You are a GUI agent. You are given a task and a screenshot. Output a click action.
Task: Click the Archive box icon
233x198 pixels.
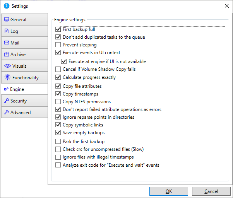7,54
